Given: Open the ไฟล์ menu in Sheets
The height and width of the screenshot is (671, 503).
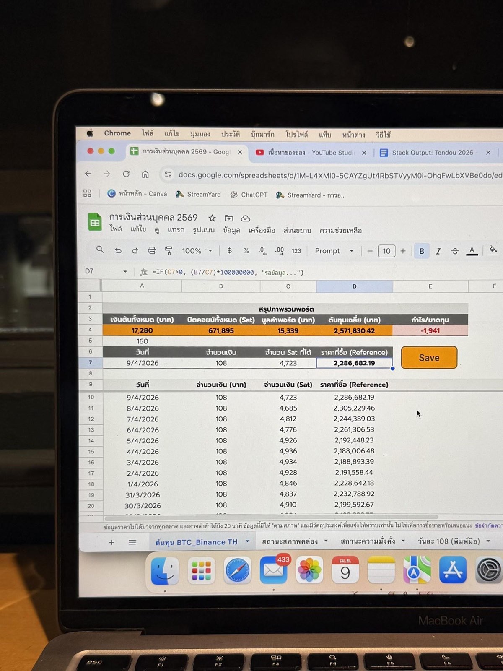Looking at the screenshot, I should click(x=116, y=229).
